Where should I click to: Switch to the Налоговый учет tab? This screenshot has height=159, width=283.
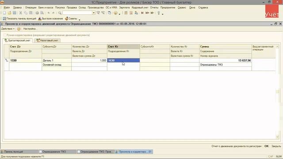click(47, 41)
